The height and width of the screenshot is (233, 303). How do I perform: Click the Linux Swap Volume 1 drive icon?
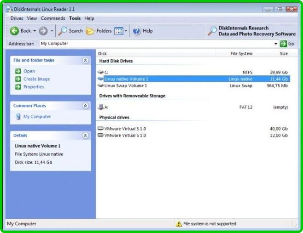100,85
